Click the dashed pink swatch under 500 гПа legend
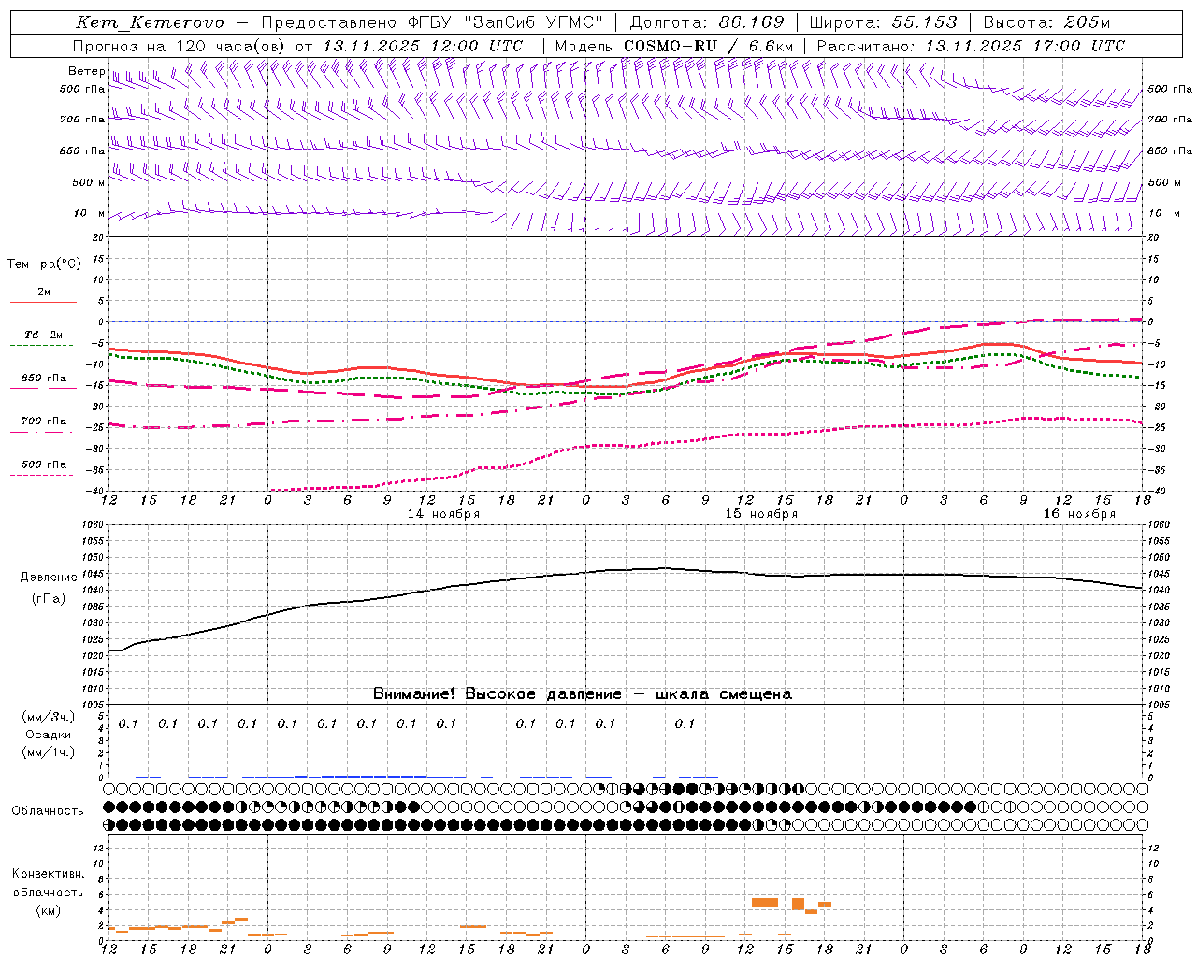The image size is (1197, 957). pyautogui.click(x=42, y=475)
